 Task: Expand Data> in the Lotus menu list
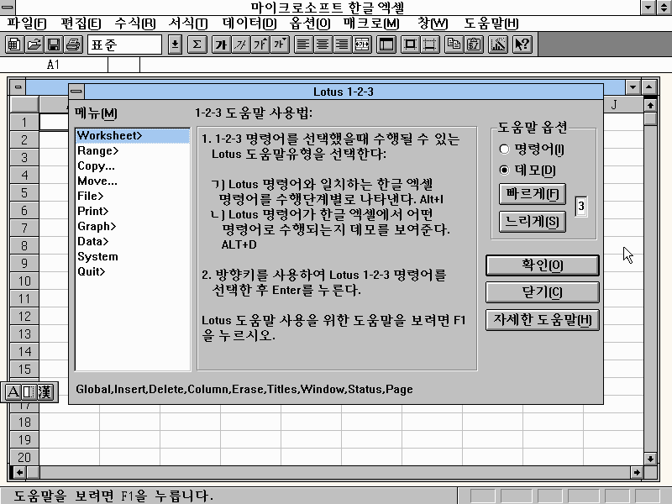[x=133, y=241]
